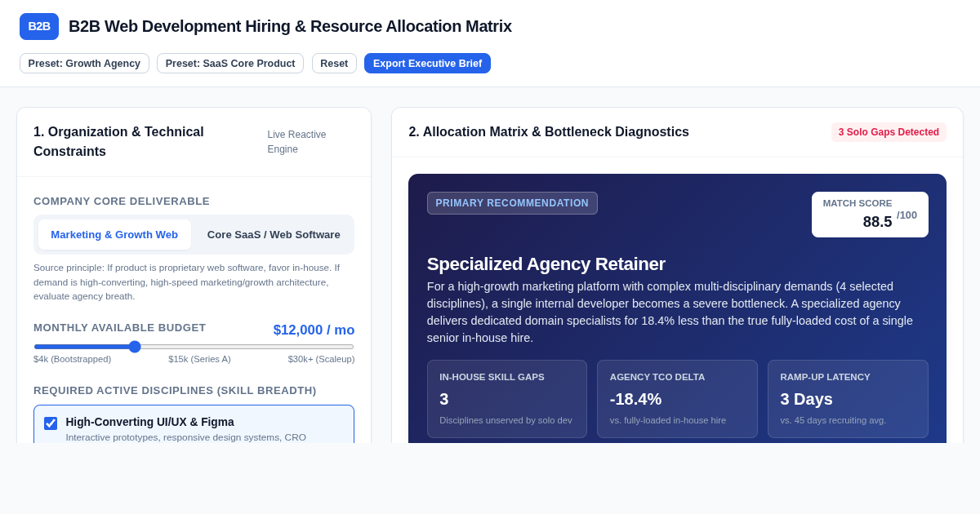Select the Match Score 88.5 box
The image size is (980, 514).
pos(870,215)
